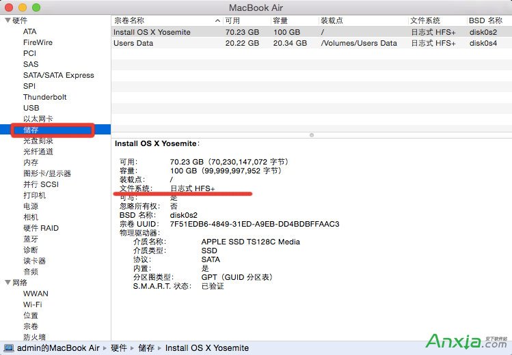Image resolution: width=512 pixels, height=355 pixels.
Task: Select FireWire in the sidebar
Action: coord(38,42)
